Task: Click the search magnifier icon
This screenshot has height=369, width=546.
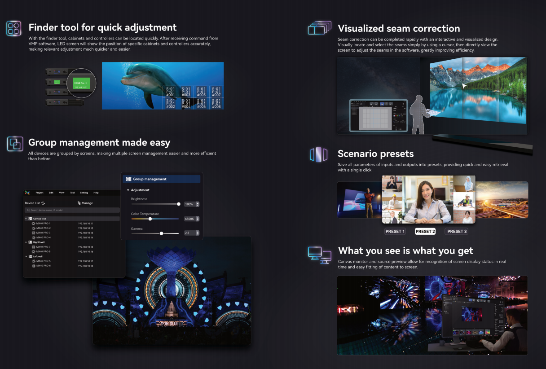Action: pyautogui.click(x=28, y=210)
